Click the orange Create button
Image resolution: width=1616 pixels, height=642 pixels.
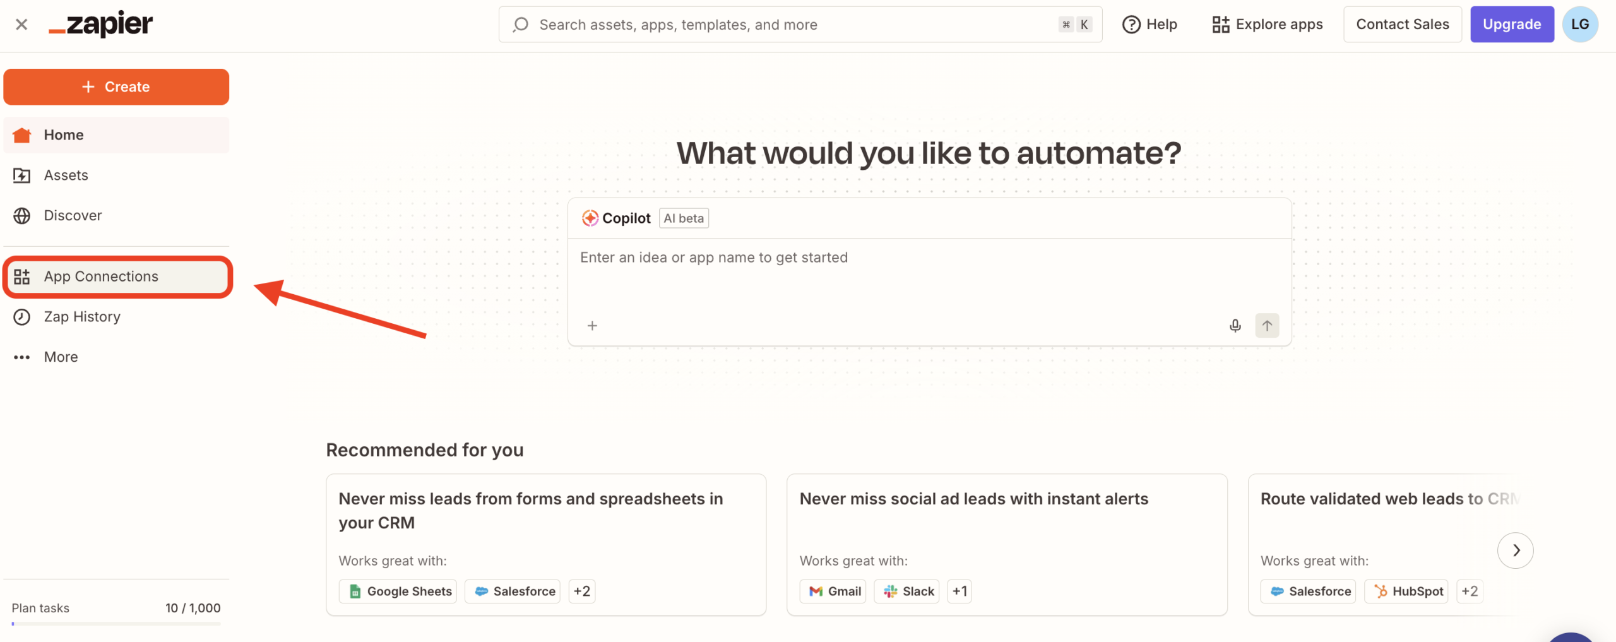pyautogui.click(x=116, y=87)
